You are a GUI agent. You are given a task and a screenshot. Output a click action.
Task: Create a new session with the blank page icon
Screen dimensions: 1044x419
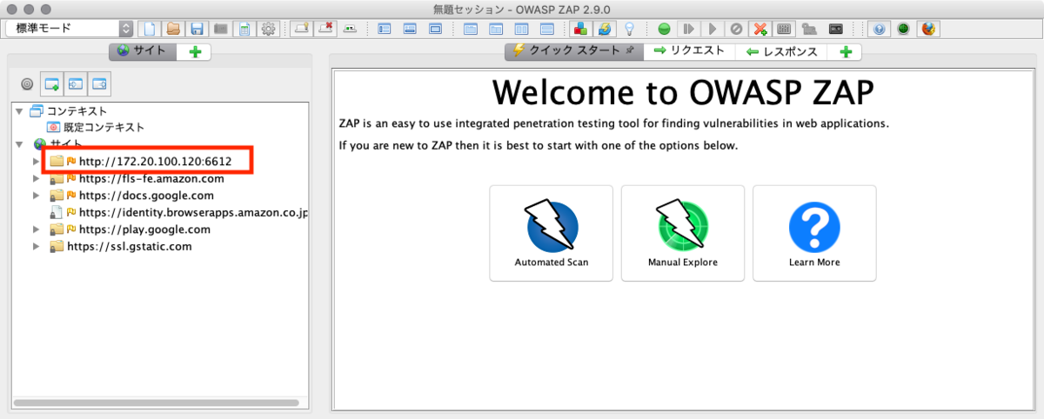(x=151, y=29)
